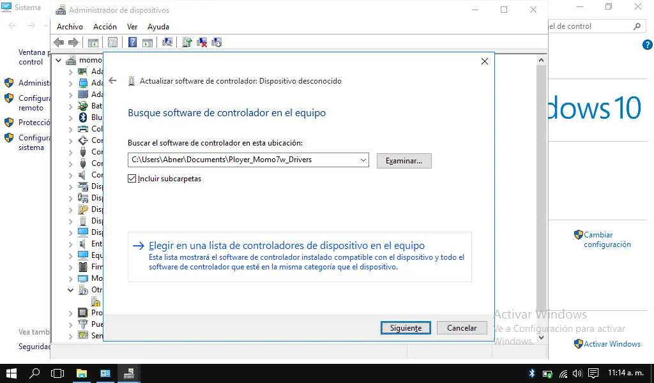The width and height of the screenshot is (654, 383).
Task: Open the Ver menu
Action: click(132, 27)
